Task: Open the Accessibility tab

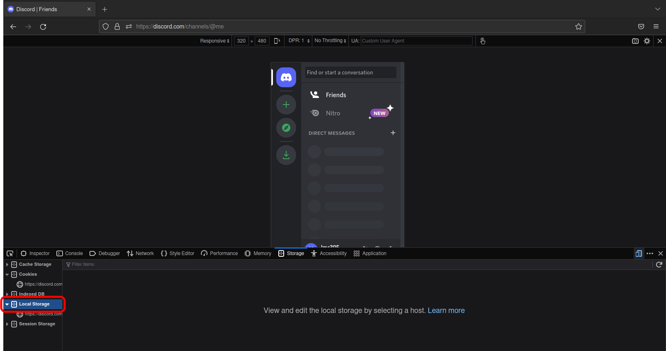Action: [x=329, y=253]
